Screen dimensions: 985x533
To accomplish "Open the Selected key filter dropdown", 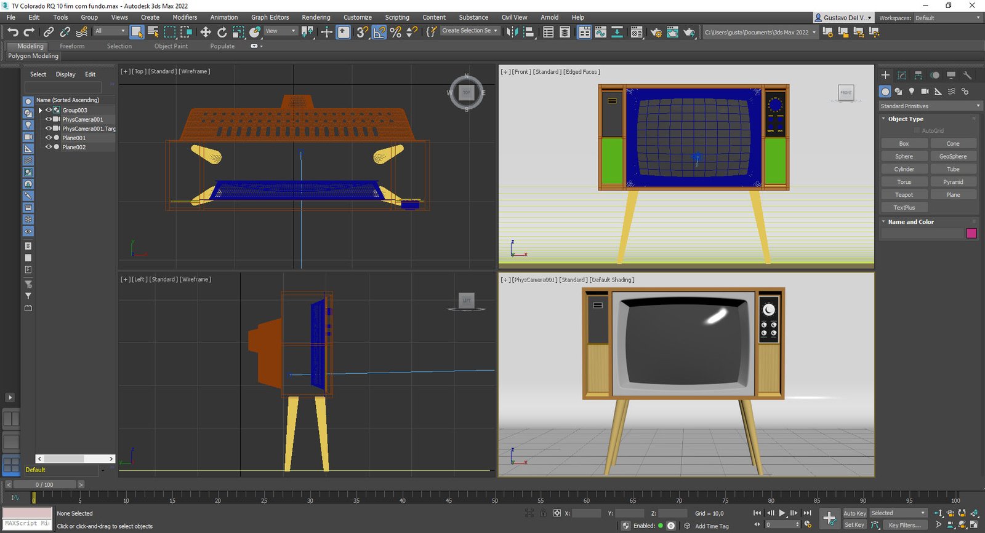I will tap(898, 513).
